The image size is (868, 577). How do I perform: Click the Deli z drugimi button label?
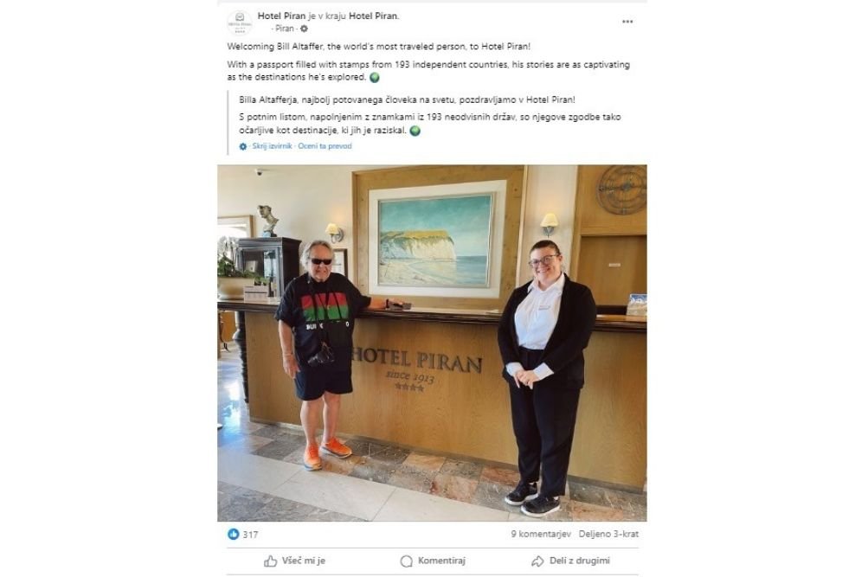coord(580,561)
